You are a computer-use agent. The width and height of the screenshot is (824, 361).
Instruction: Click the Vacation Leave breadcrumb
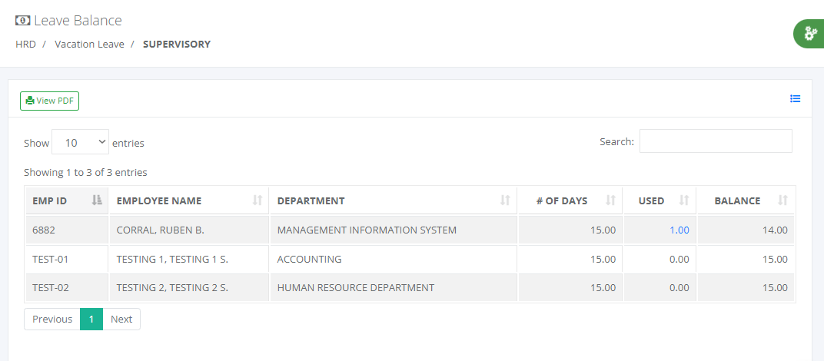89,44
